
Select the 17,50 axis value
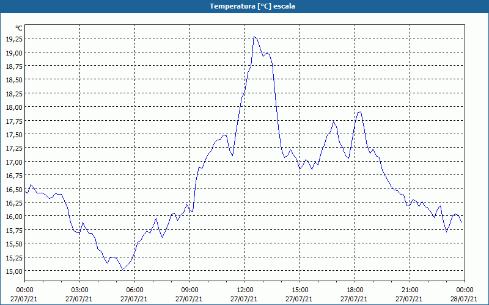point(14,135)
